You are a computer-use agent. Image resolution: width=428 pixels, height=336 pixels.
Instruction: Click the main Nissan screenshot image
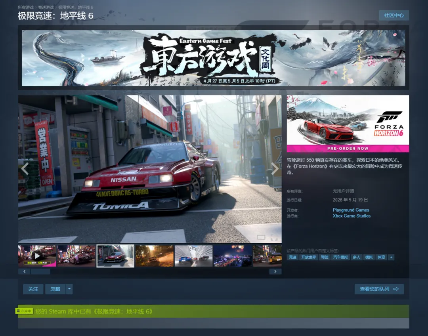[150, 169]
